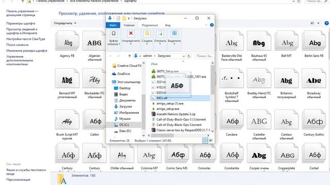330x185 pixels.
Task: Select the Colonna MT font icon
Action: point(149,153)
